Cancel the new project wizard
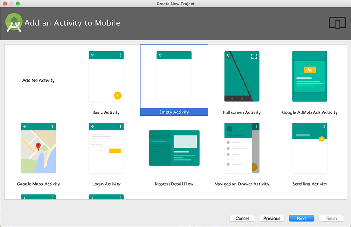Screen dimensions: 351x227 coord(242,218)
